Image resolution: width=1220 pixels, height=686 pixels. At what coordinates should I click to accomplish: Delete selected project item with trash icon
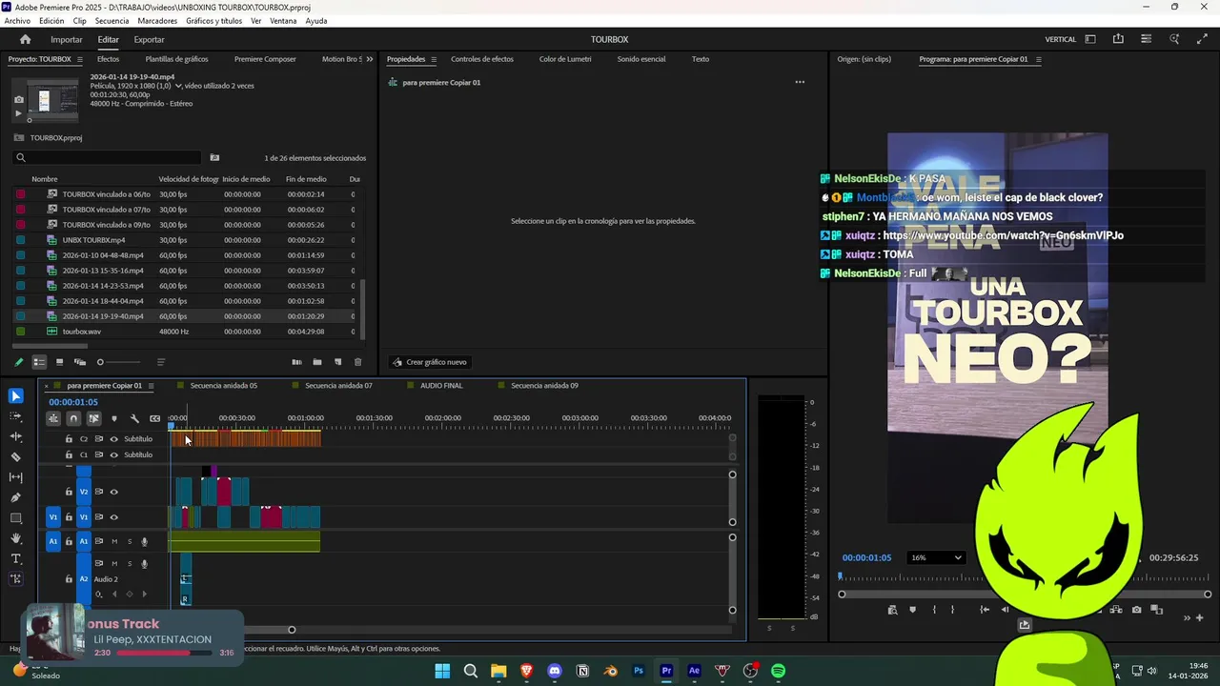point(358,362)
